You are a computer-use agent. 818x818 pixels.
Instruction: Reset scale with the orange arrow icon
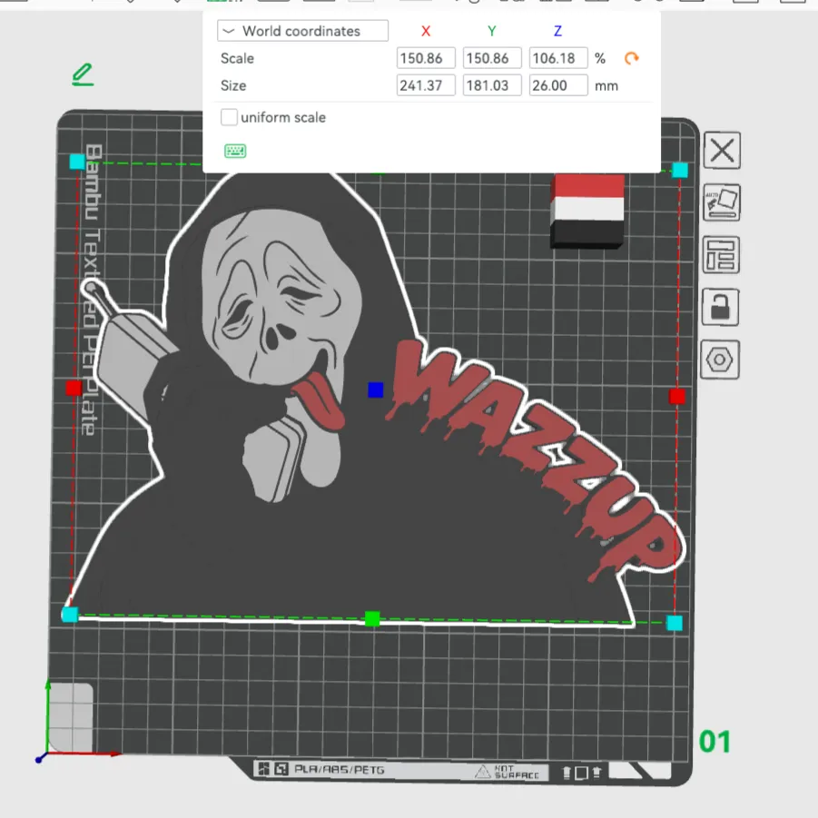click(632, 58)
